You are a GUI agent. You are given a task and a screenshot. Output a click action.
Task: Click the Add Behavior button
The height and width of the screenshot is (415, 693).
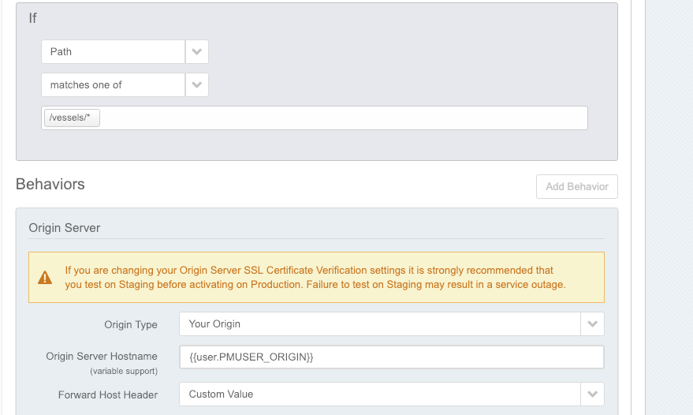576,186
